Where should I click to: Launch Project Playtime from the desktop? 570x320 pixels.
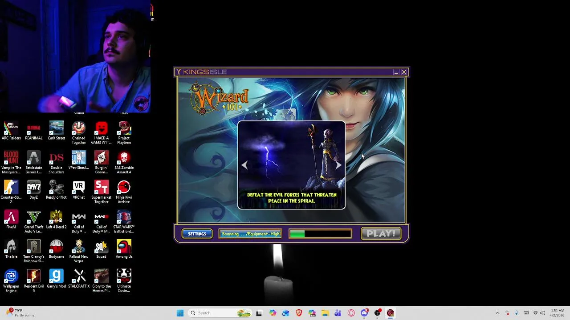click(124, 133)
